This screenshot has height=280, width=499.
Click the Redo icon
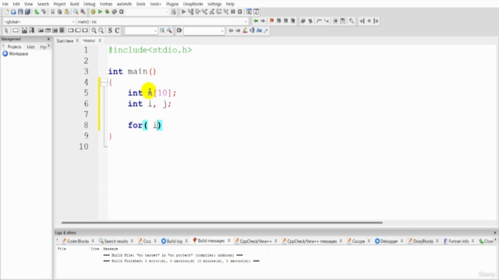coord(44,12)
